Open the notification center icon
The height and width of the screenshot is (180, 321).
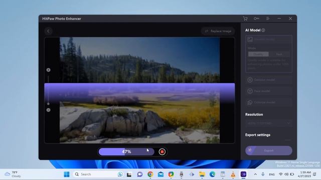(314, 174)
